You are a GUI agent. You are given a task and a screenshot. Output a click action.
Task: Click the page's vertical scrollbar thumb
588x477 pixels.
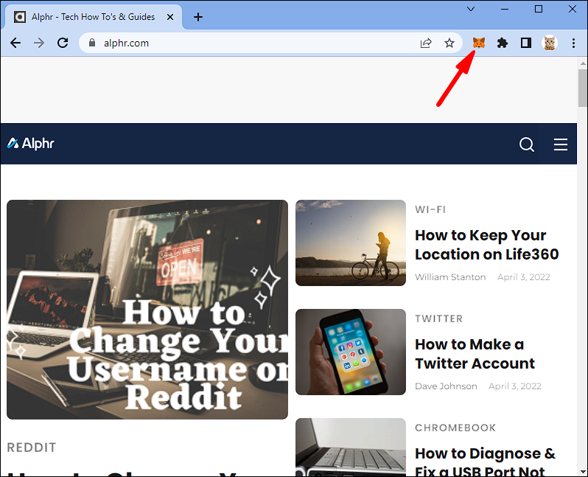pos(583,88)
